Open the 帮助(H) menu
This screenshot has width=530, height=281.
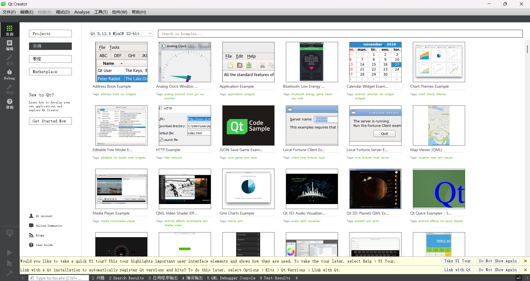[139, 12]
